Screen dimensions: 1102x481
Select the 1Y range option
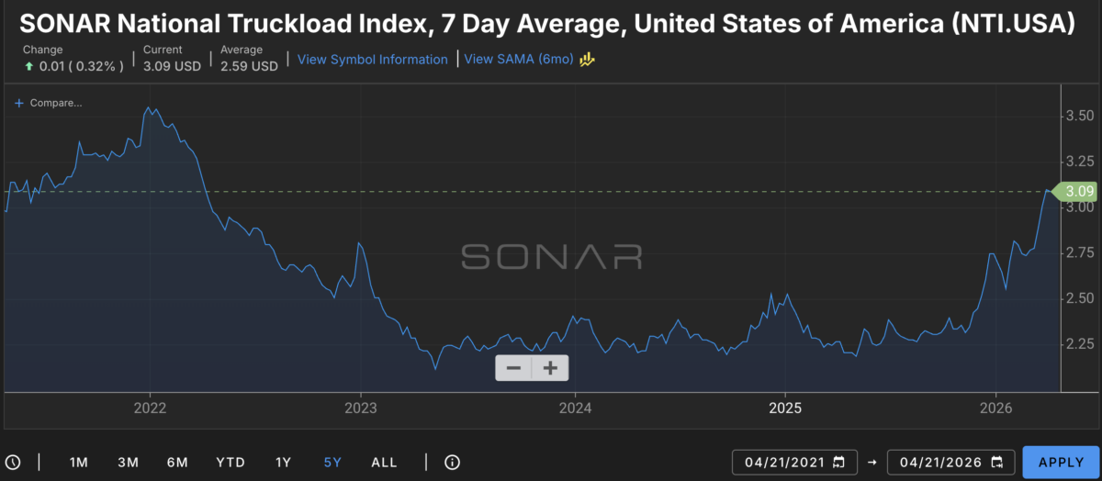click(283, 462)
